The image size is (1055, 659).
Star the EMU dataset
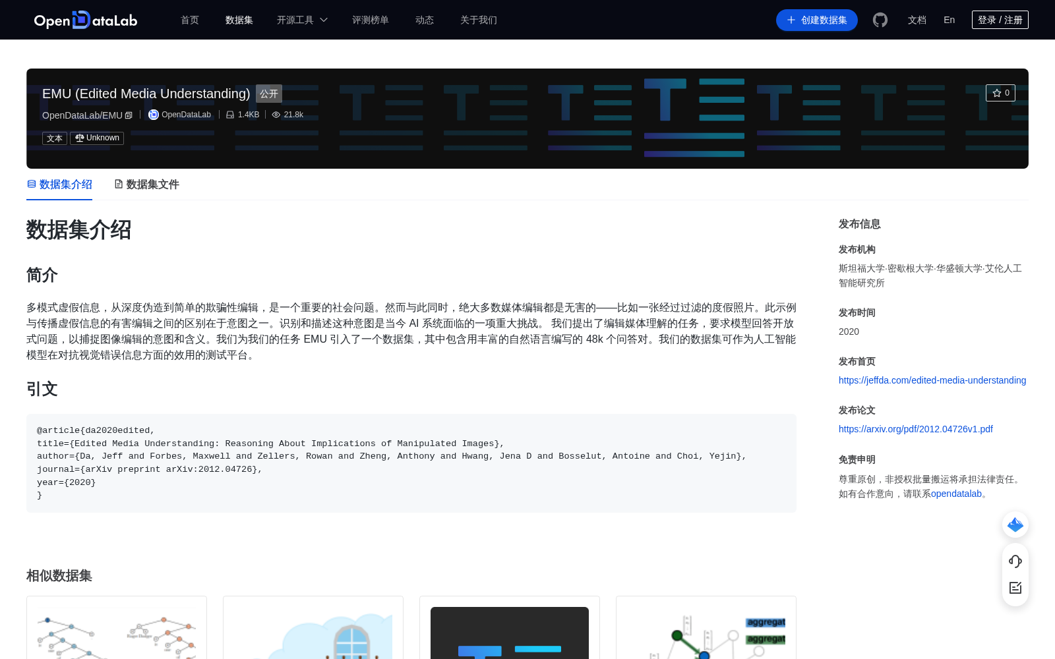click(x=1000, y=93)
